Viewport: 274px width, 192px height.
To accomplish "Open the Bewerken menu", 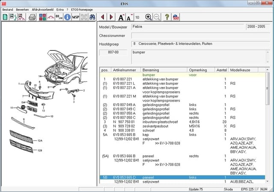I will pyautogui.click(x=22, y=9).
